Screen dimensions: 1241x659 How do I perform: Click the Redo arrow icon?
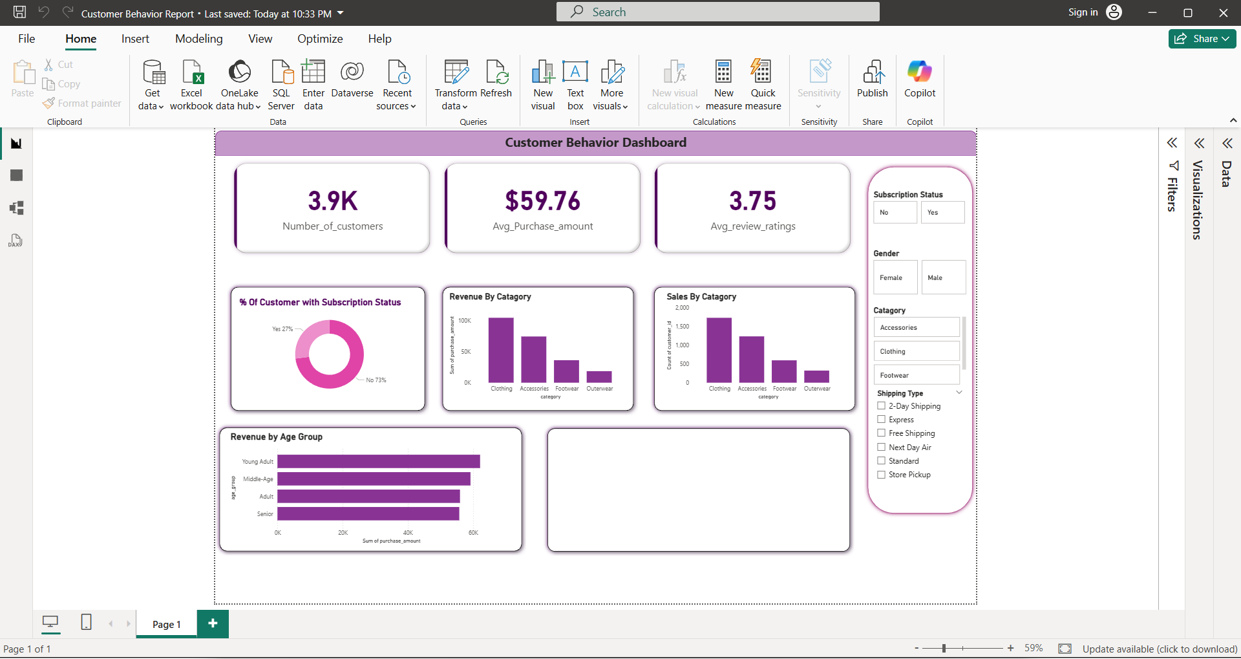click(67, 12)
